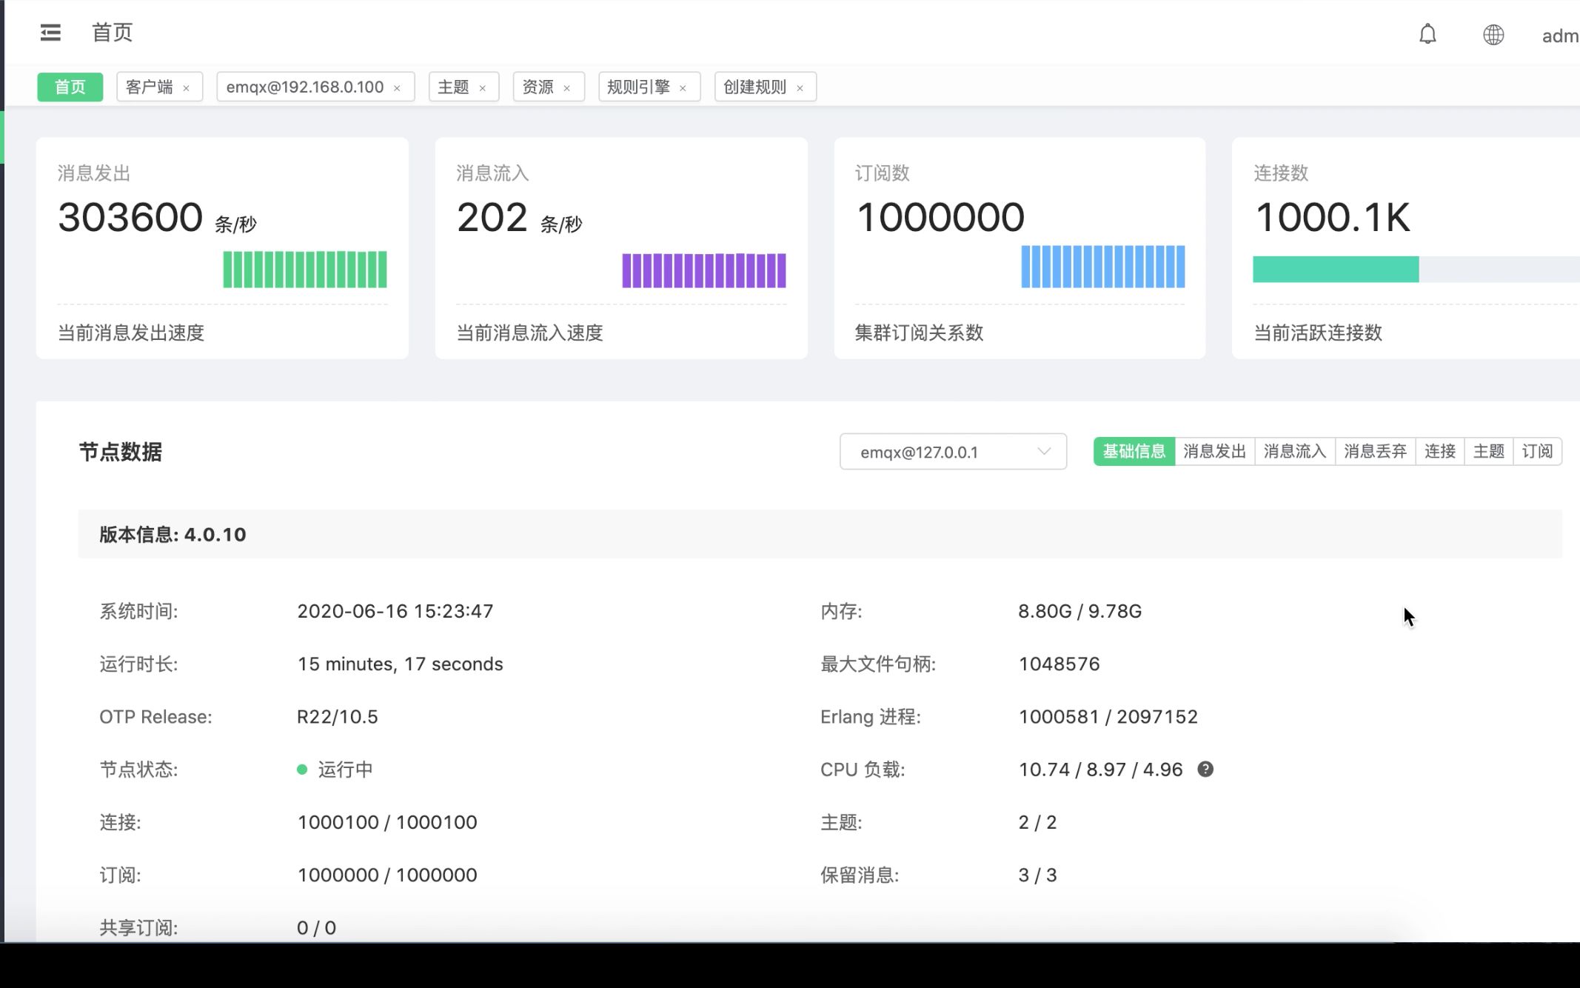1580x988 pixels.
Task: Close the 规则引擎 tab
Action: [x=683, y=88]
